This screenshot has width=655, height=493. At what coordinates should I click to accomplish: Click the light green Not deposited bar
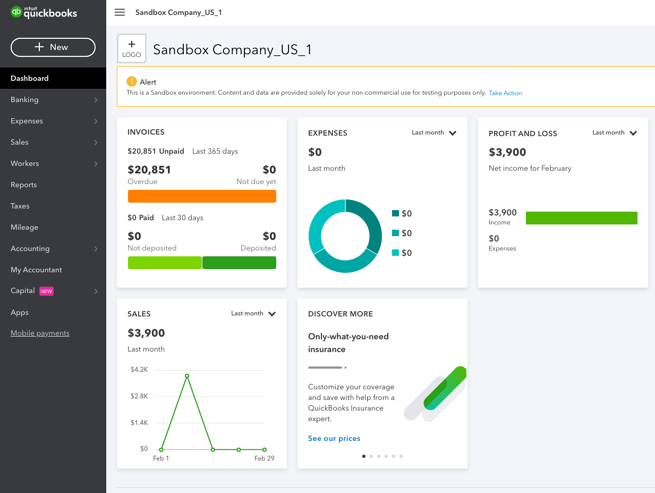pyautogui.click(x=165, y=263)
